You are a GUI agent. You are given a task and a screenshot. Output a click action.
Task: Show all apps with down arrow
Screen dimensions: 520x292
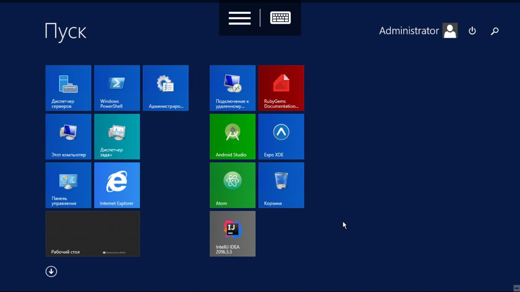(x=51, y=271)
